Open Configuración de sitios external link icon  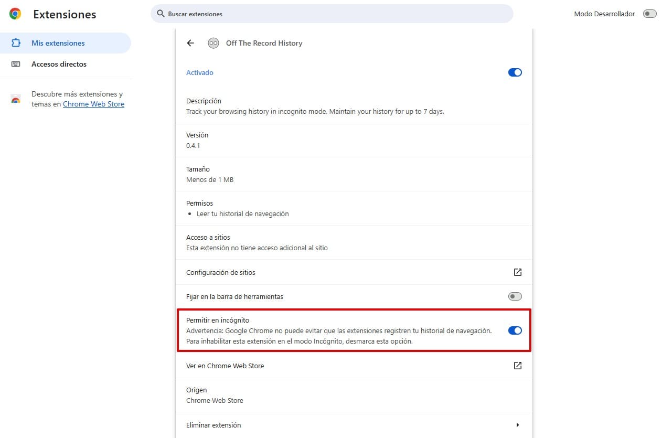pyautogui.click(x=518, y=272)
